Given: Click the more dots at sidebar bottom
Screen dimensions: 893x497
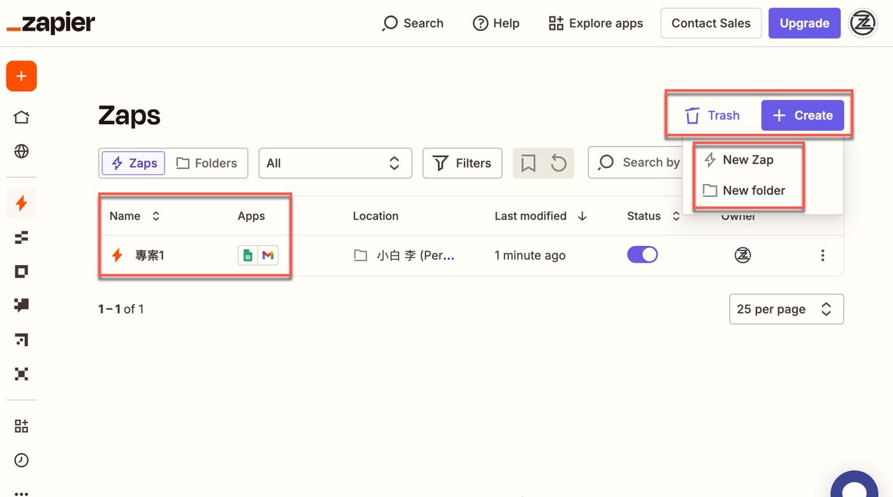Looking at the screenshot, I should tap(22, 493).
